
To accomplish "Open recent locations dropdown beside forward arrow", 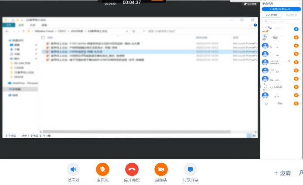I will point(19,31).
